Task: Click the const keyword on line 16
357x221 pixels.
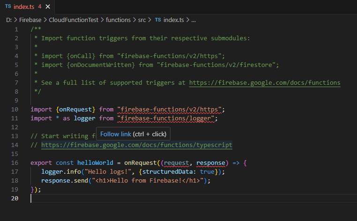Action: pos(65,163)
